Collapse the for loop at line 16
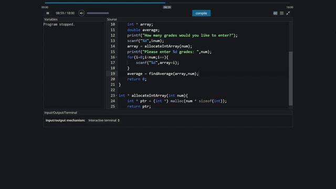Image resolution: width=336 pixels, height=189 pixels. [117, 57]
